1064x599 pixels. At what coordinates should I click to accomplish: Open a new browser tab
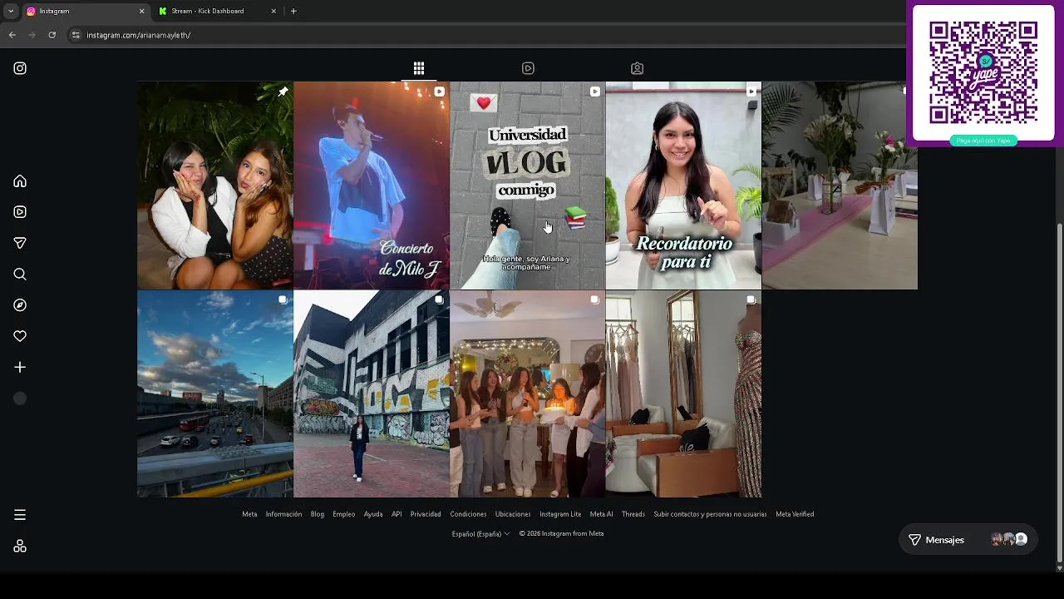[x=293, y=12]
